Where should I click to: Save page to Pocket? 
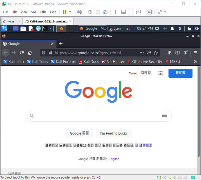(x=149, y=53)
